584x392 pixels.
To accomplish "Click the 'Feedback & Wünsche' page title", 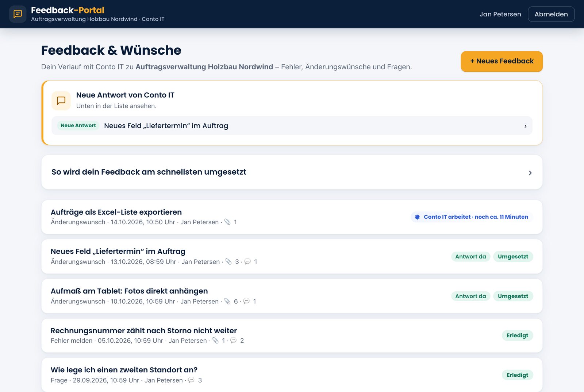I will pos(111,50).
